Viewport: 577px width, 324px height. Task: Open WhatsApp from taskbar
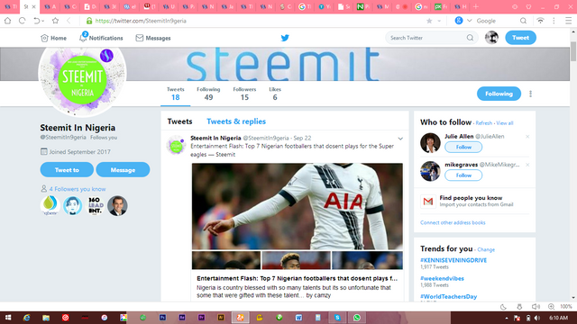[x=357, y=318]
